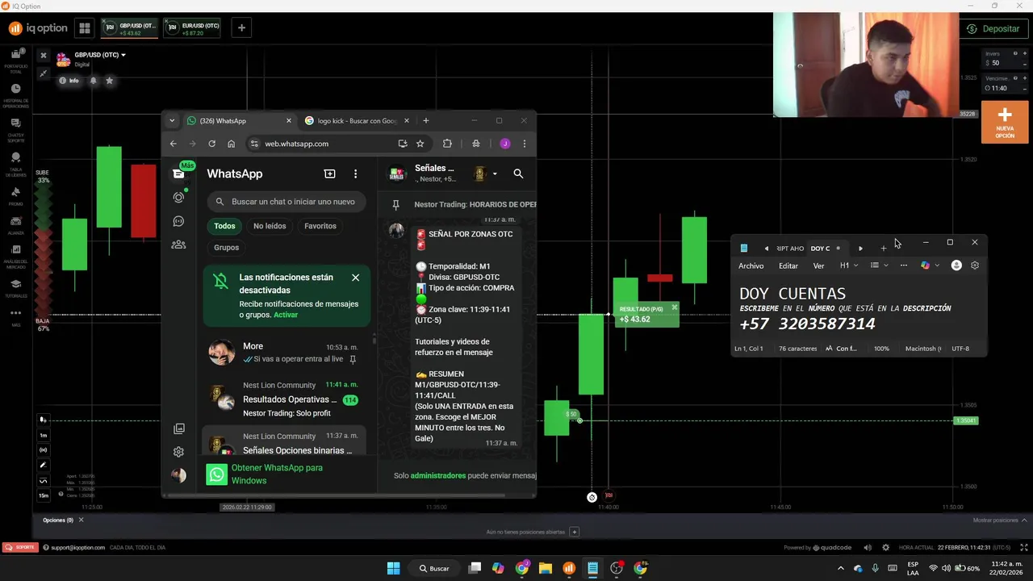This screenshot has height=581, width=1033.
Task: Select the 15m timeframe button
Action: 44,495
